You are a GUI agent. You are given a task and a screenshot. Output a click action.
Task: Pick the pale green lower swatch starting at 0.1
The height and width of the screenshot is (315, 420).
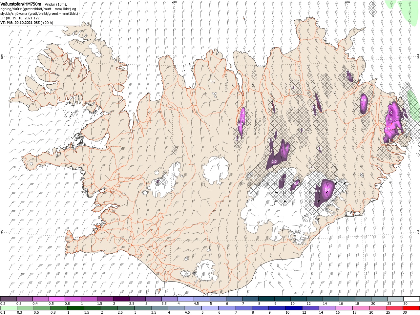tap(9, 308)
